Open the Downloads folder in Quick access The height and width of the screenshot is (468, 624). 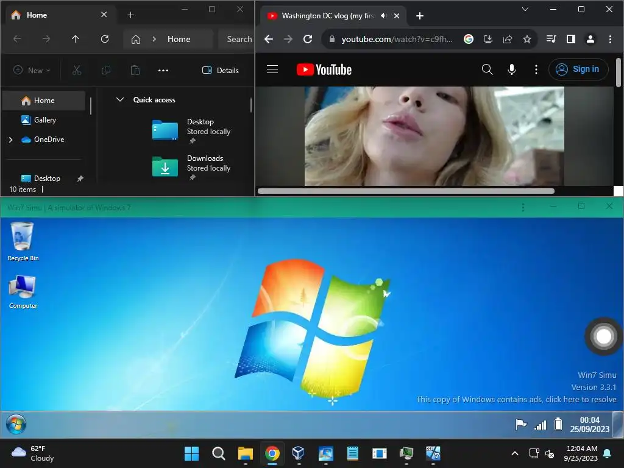click(x=191, y=167)
